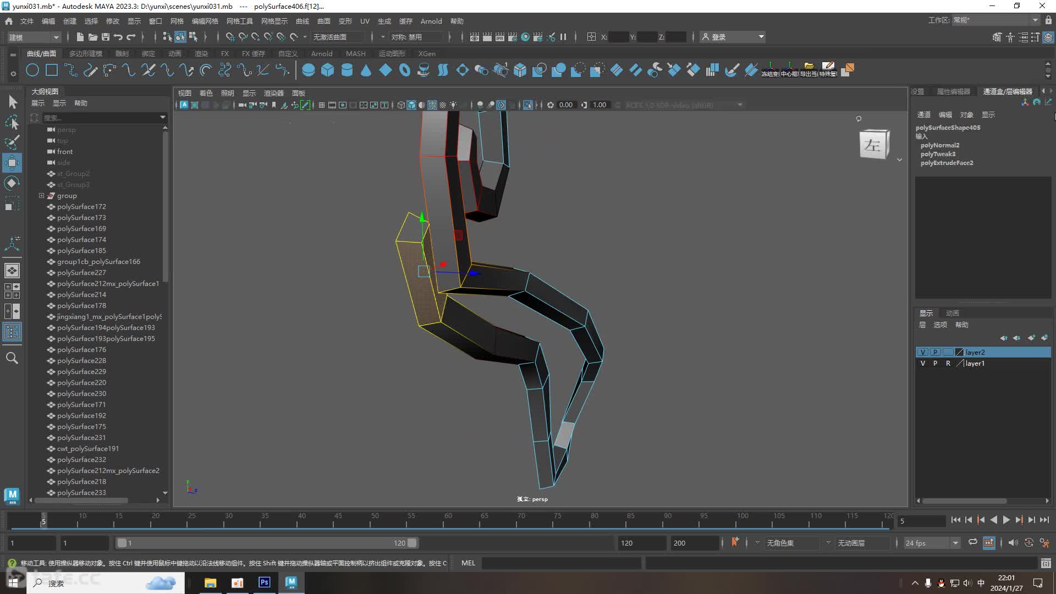The width and height of the screenshot is (1056, 594).
Task: Activate the Select tool in toolbox
Action: (12, 102)
